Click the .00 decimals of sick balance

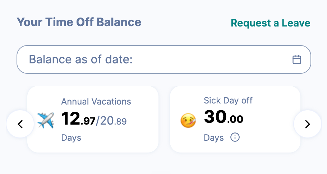click(x=236, y=119)
